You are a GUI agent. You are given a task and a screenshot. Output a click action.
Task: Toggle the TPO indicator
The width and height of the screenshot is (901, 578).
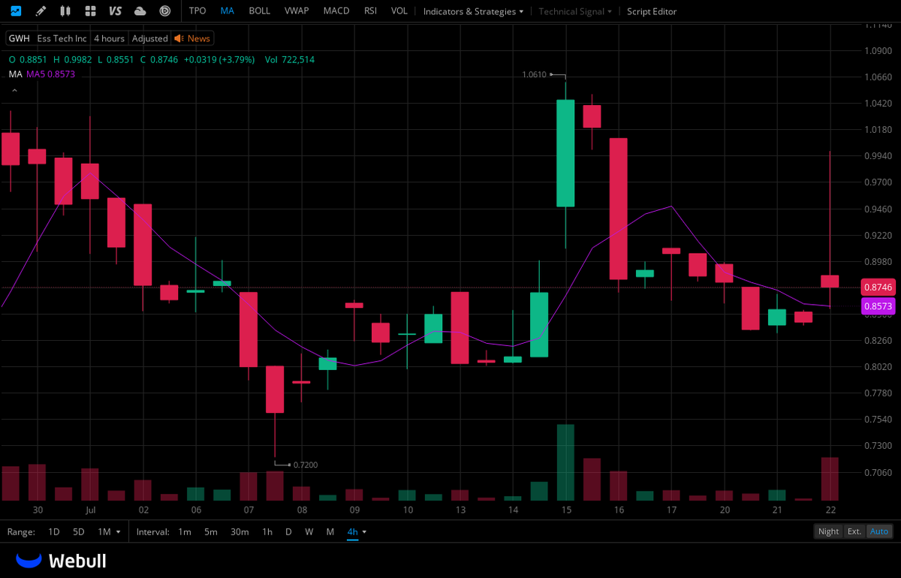197,11
